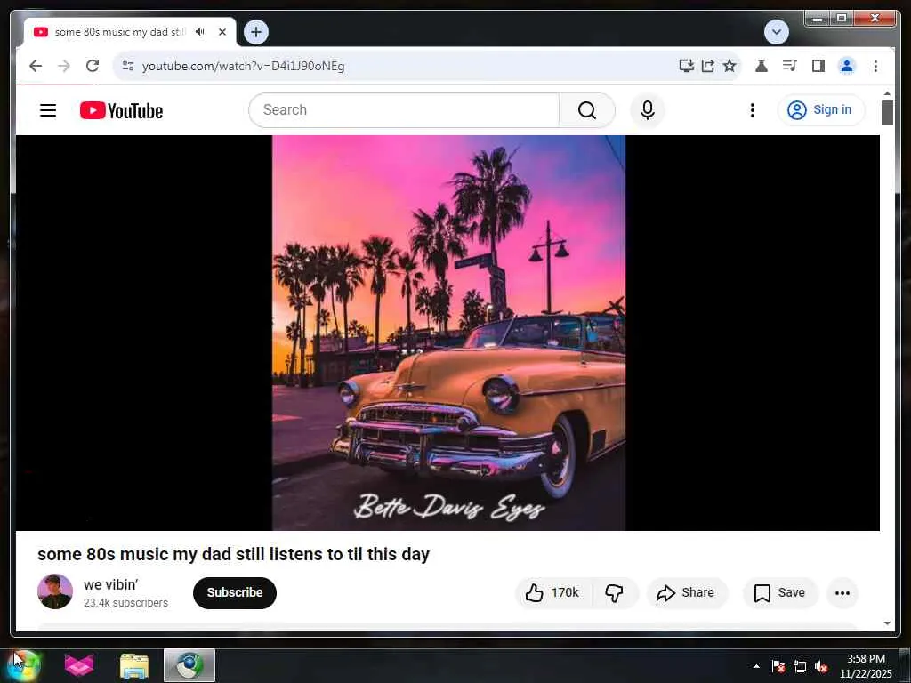The image size is (911, 683).
Task: Click the page vertical scrollbar thumb
Action: (887, 112)
